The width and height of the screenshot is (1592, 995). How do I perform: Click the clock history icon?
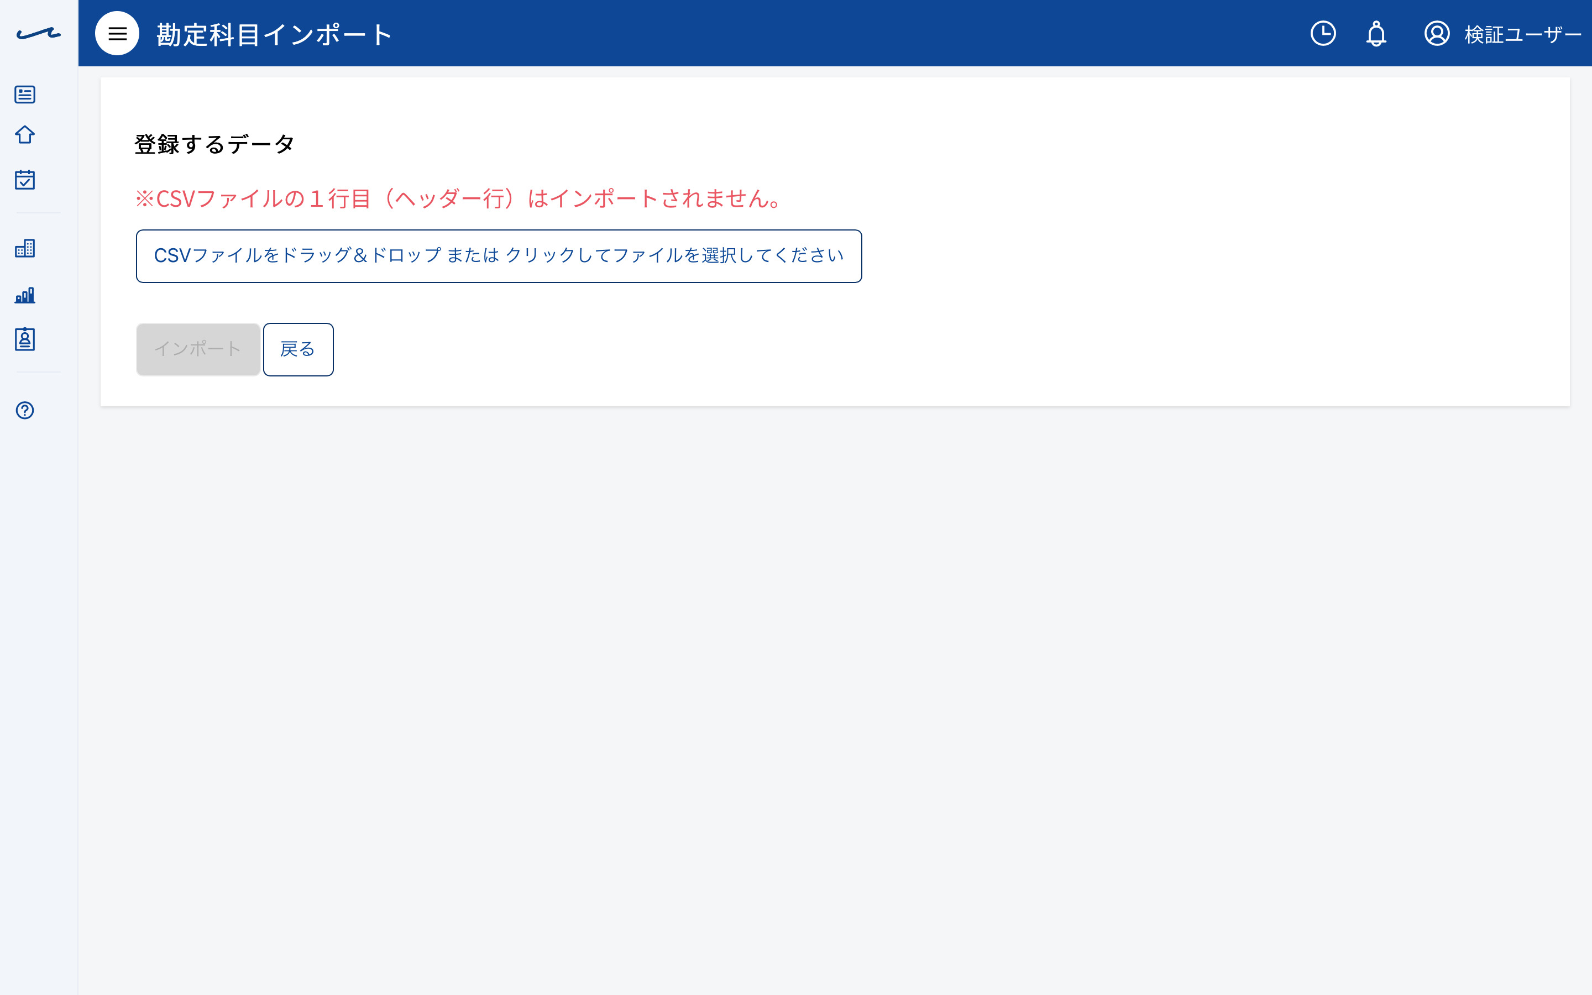coord(1323,34)
